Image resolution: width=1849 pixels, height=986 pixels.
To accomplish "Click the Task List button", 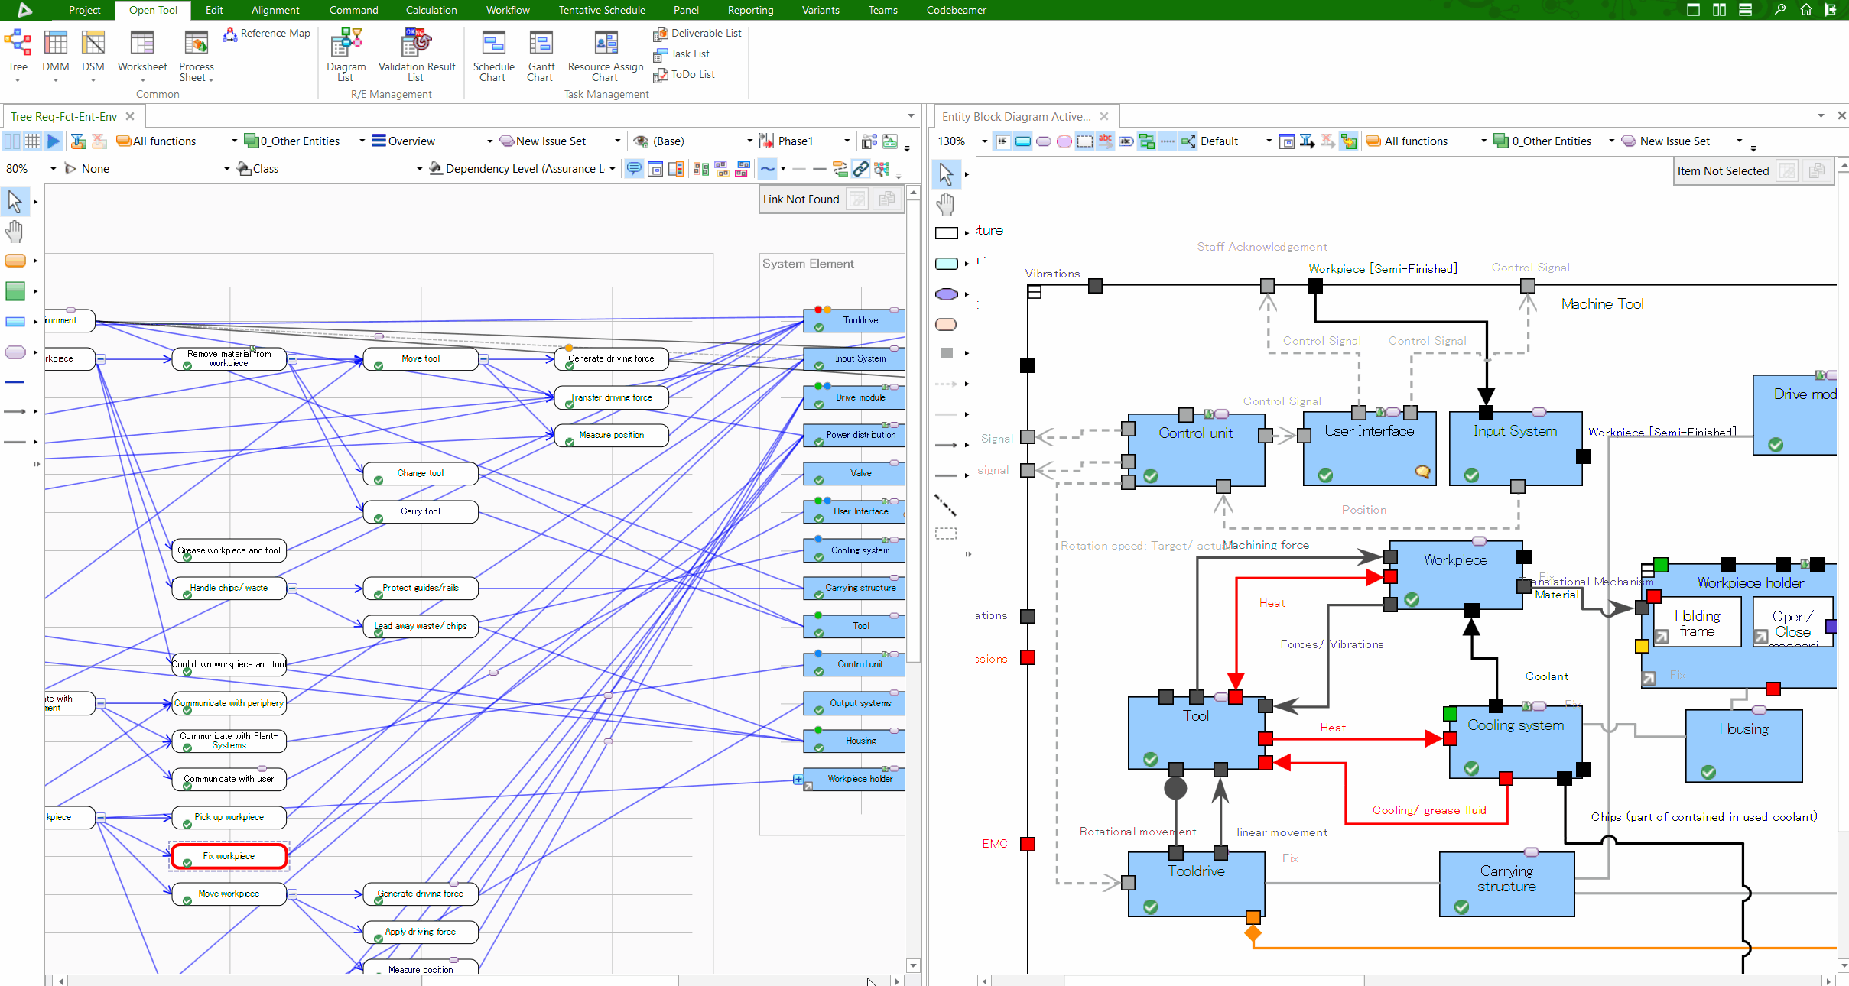I will coord(681,54).
